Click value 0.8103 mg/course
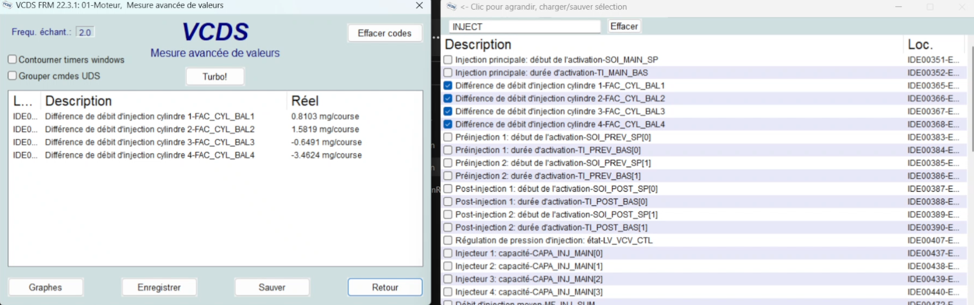This screenshot has height=305, width=974. [x=325, y=117]
